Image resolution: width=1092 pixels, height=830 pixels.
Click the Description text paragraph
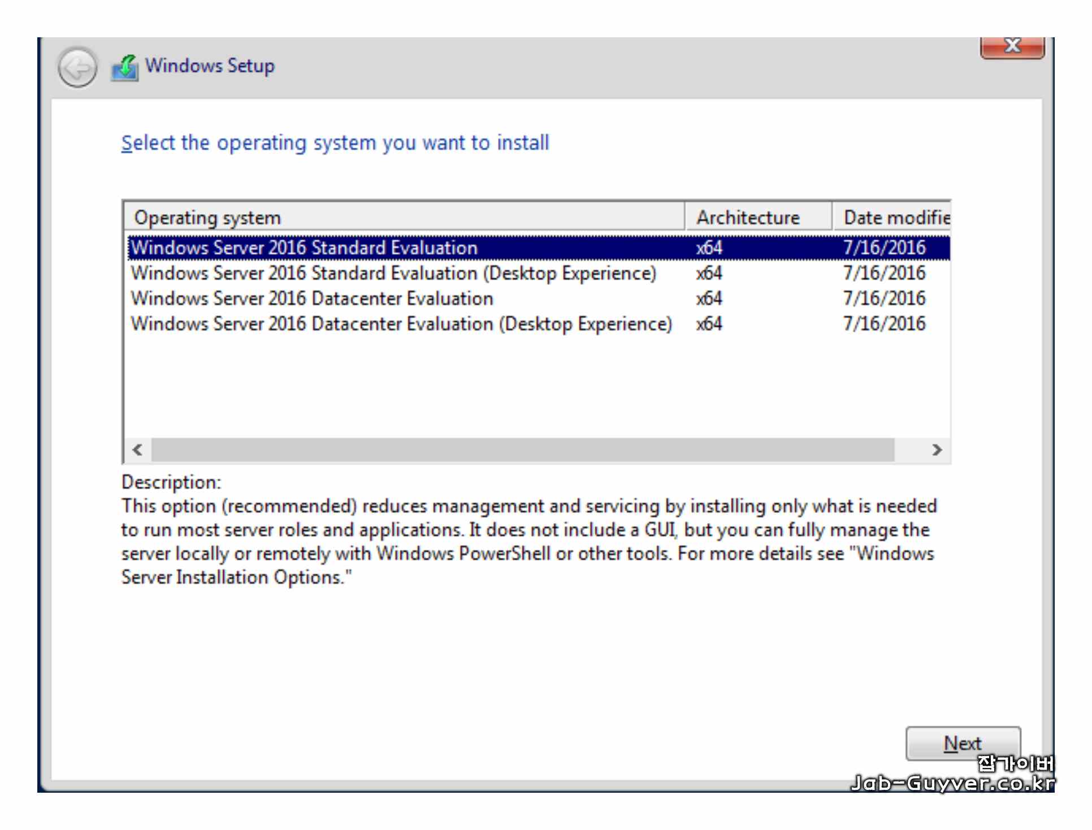(528, 541)
